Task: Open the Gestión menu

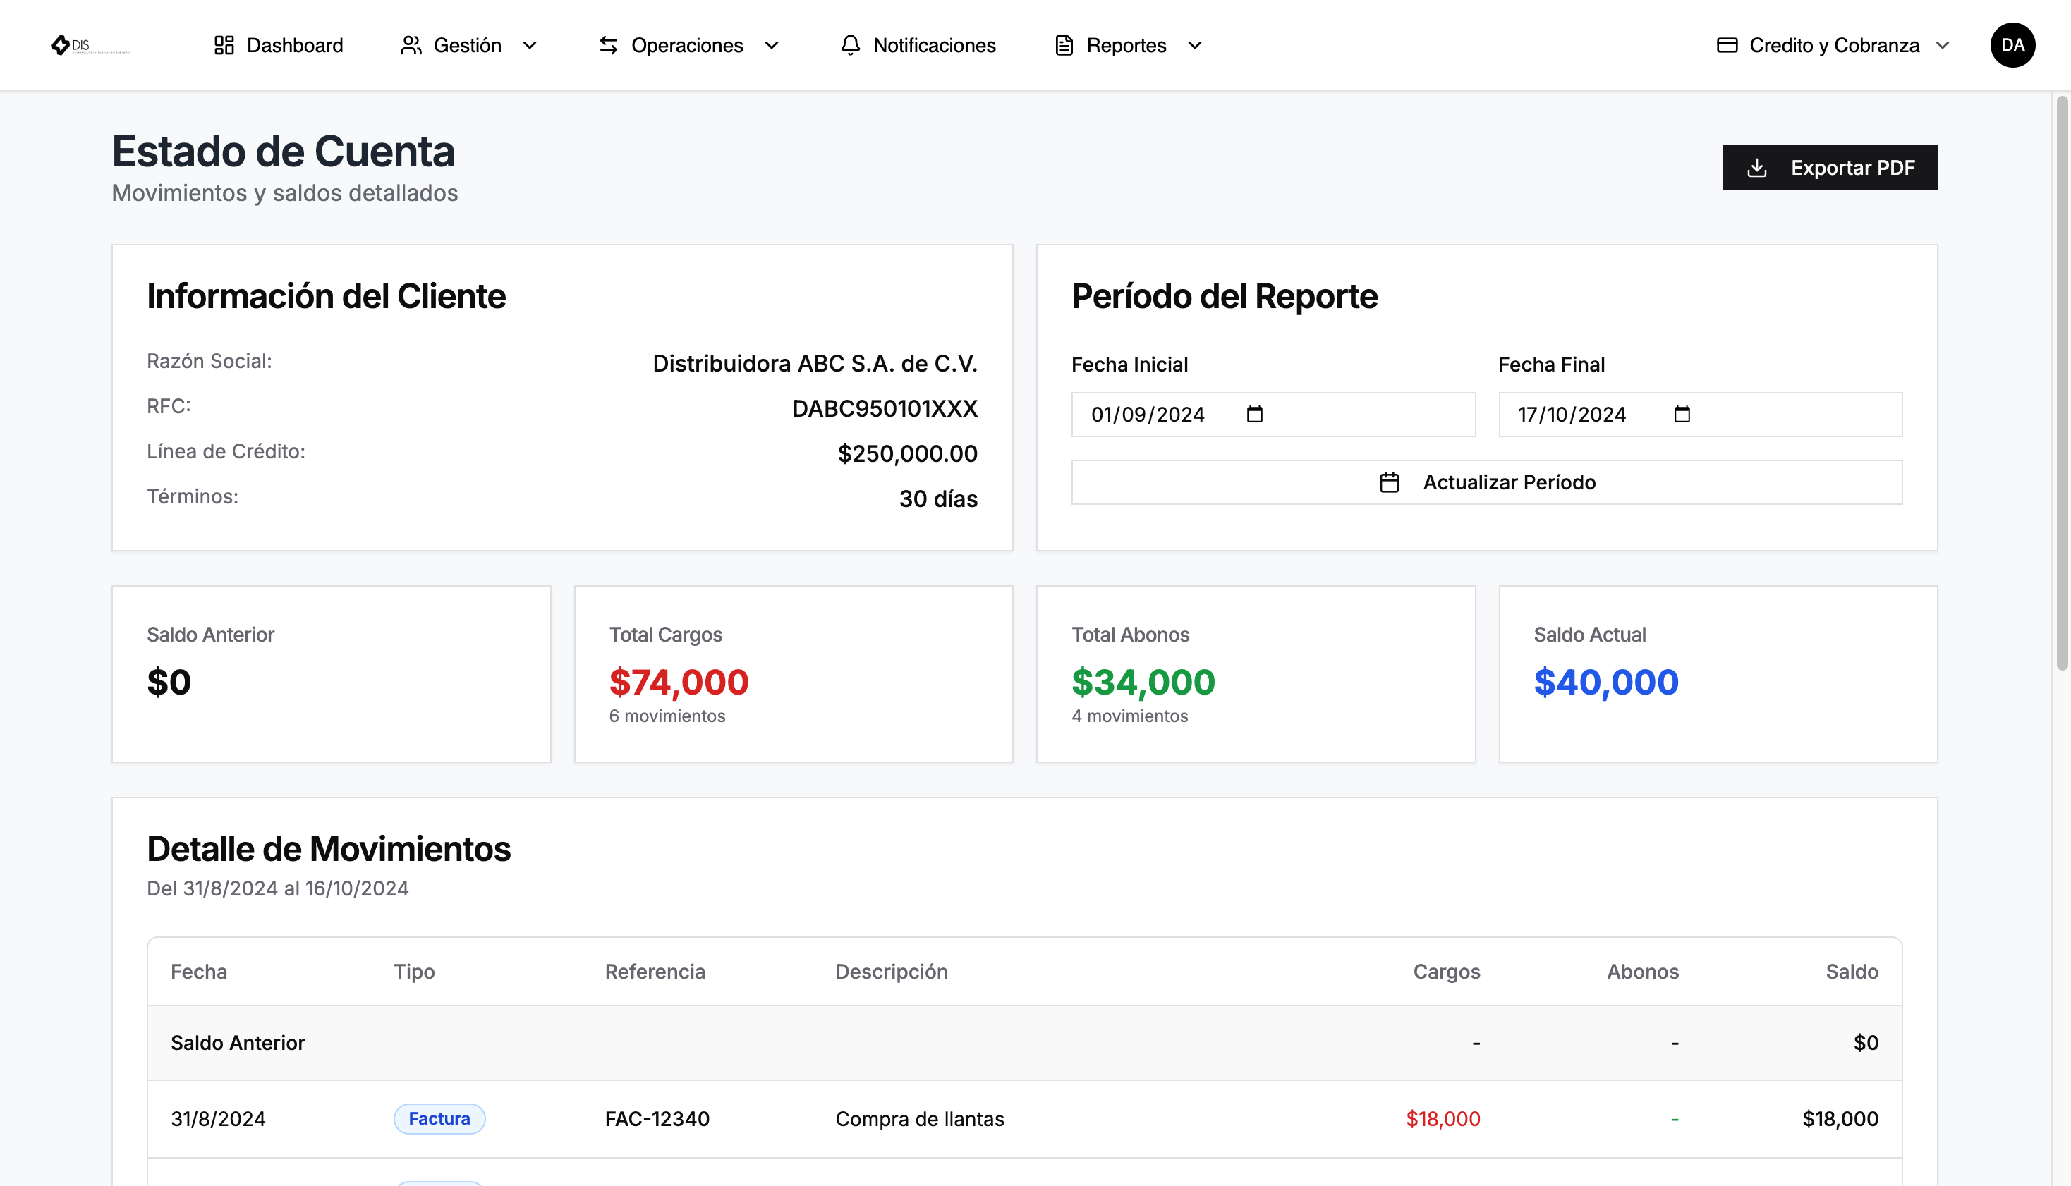Action: coord(469,45)
